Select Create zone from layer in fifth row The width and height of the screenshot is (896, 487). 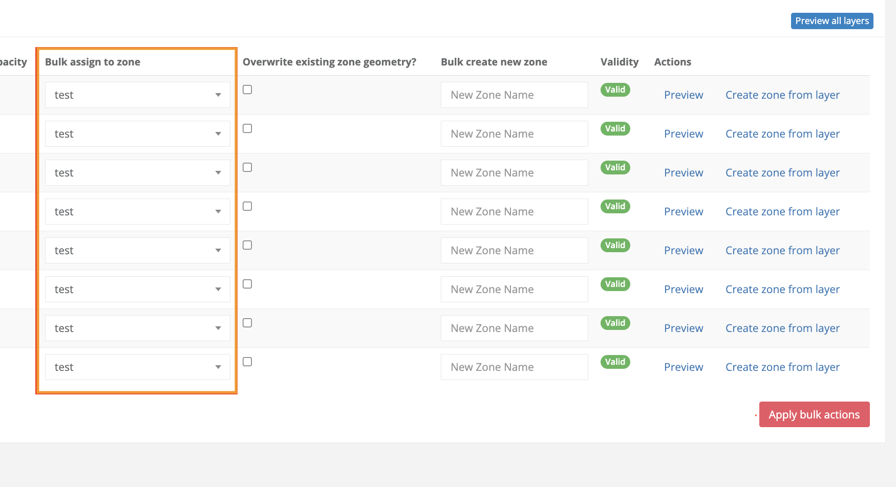tap(782, 251)
